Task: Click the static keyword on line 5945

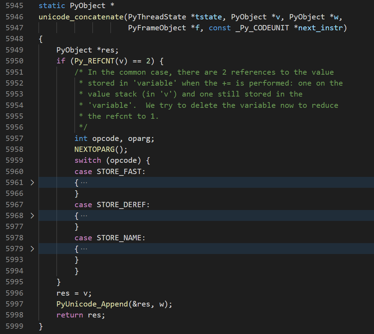Action: coord(51,6)
